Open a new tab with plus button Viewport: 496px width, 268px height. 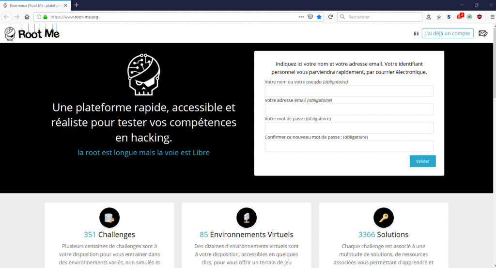coord(76,5)
